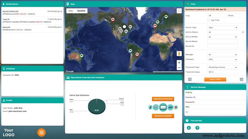The height and width of the screenshot is (139, 248).
Task: Click the Profile person icon
Action: [x=4, y=100]
